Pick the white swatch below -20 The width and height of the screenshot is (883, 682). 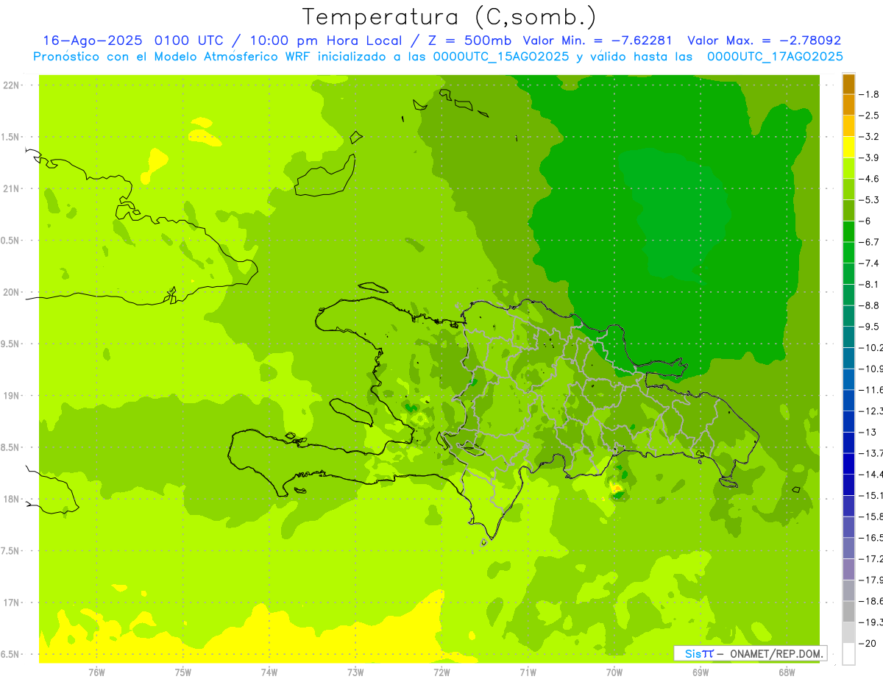(x=848, y=653)
